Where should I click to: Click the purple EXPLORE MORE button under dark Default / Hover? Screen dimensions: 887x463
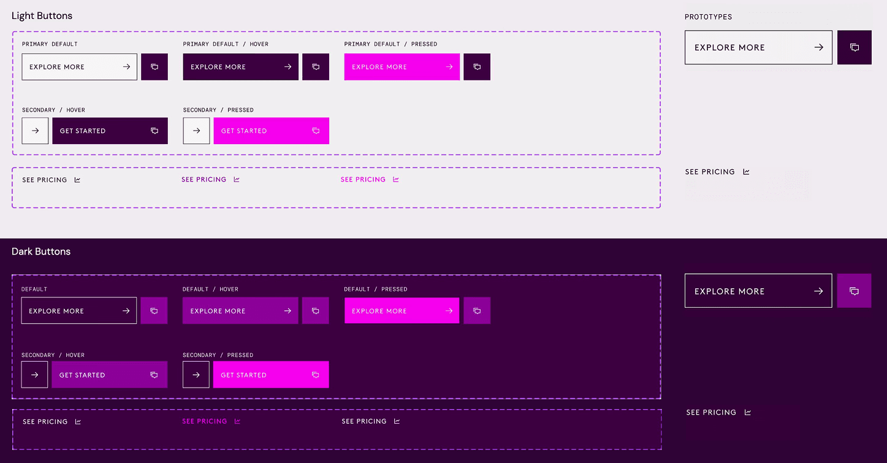click(x=240, y=311)
